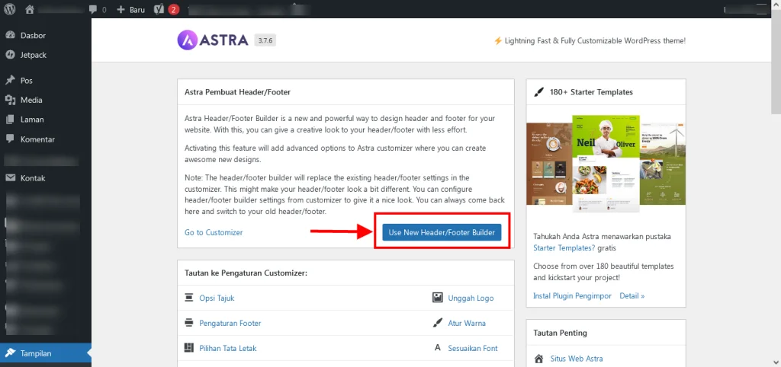The image size is (781, 367).
Task: Open the Pengaturan Footer link
Action: point(230,323)
